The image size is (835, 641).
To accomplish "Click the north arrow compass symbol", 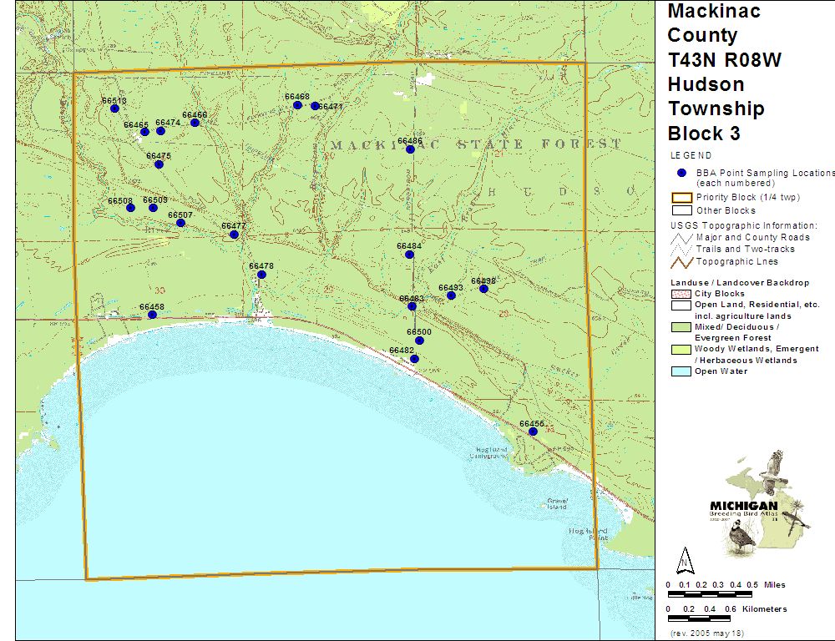I will point(685,558).
